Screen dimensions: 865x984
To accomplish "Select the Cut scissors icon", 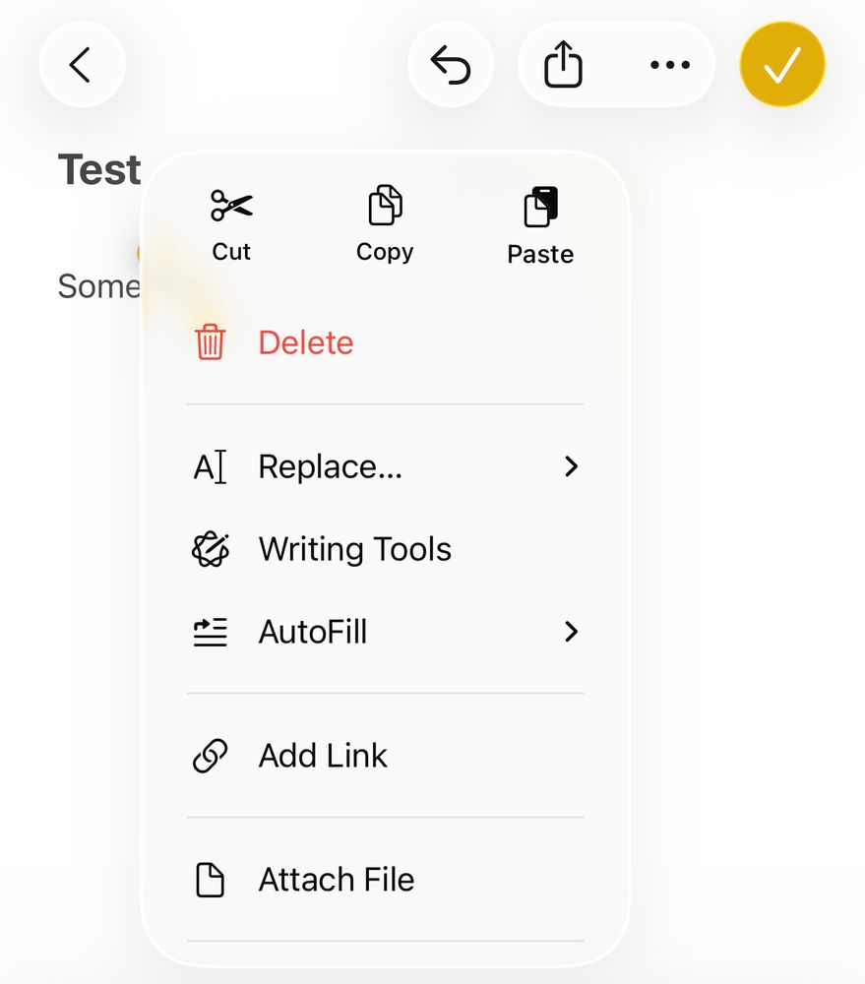I will pos(231,206).
